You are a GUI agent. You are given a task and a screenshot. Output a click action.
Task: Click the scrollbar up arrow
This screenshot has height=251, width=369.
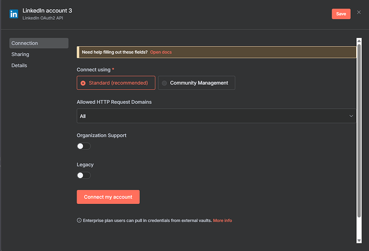point(359,40)
